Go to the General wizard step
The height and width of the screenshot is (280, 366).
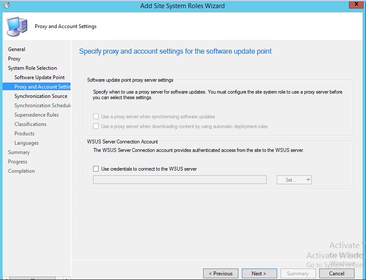click(17, 49)
